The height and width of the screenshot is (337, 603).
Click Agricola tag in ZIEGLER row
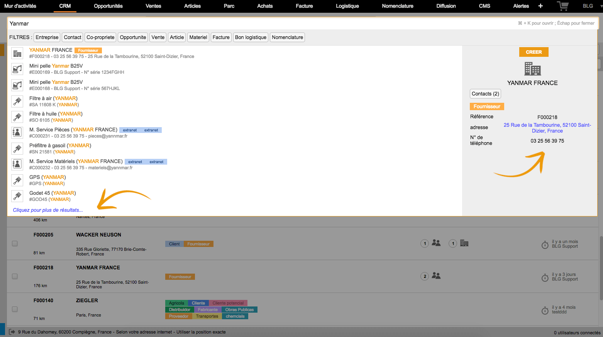pyautogui.click(x=176, y=303)
